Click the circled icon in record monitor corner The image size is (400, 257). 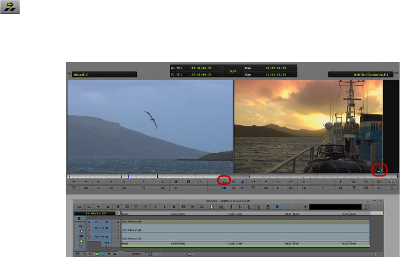(x=379, y=170)
